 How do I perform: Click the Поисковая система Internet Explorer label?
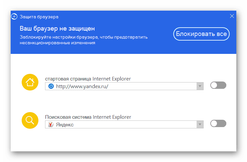coord(88,117)
